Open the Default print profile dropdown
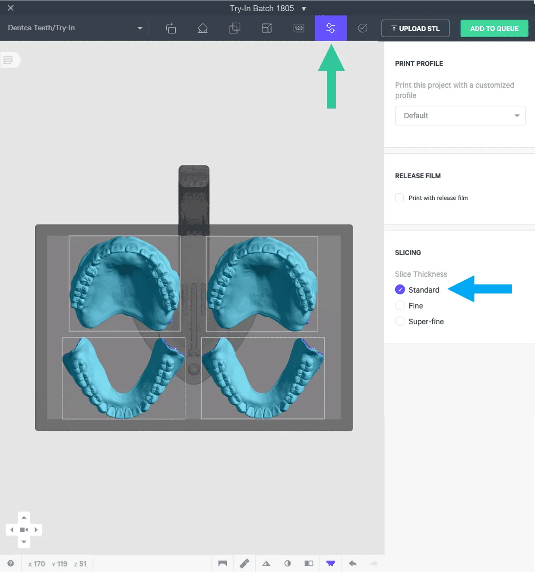 point(460,116)
